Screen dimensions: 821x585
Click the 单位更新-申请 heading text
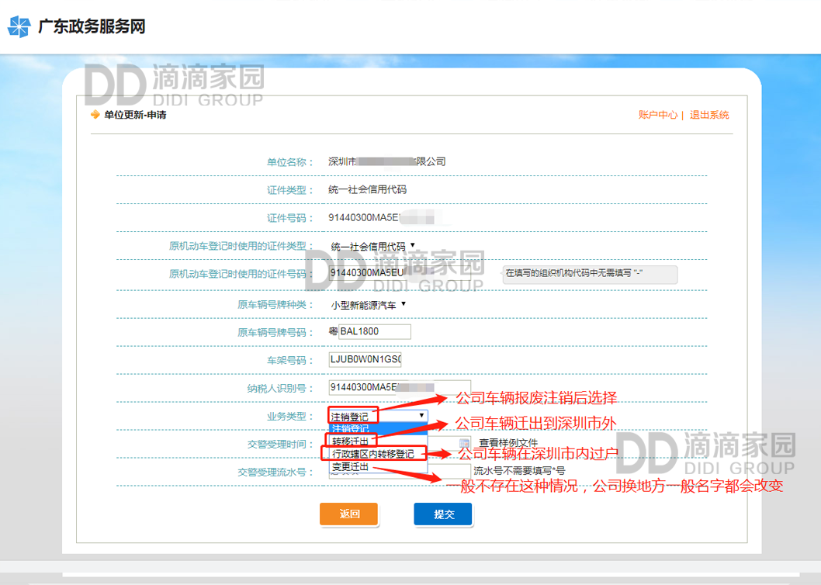(135, 115)
